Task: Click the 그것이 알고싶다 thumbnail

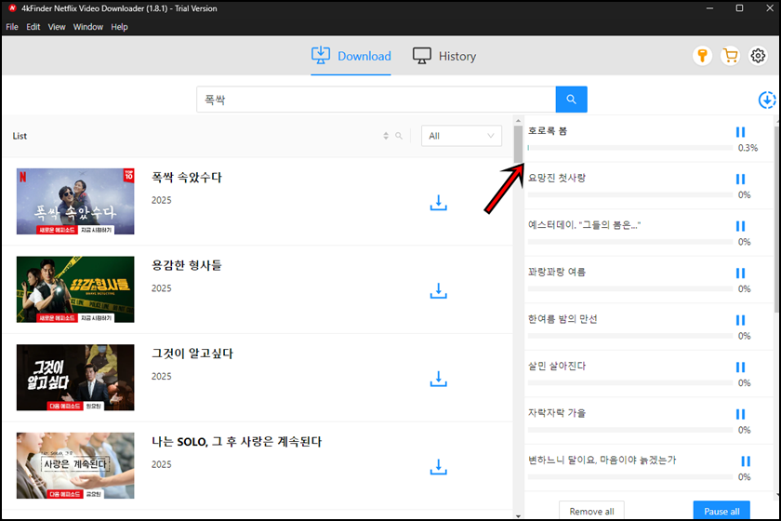Action: coord(75,378)
